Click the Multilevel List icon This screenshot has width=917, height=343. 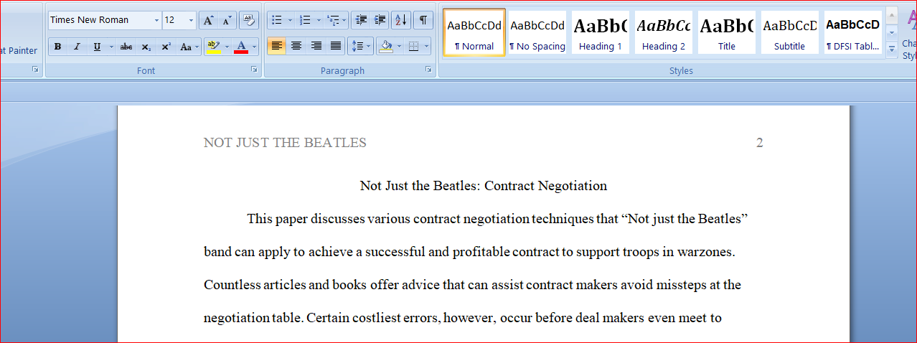332,20
